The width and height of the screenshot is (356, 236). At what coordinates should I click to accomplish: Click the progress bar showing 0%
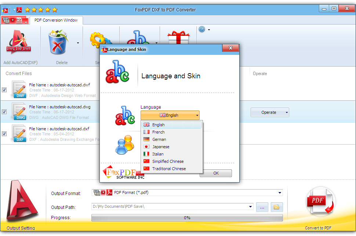[187, 218]
